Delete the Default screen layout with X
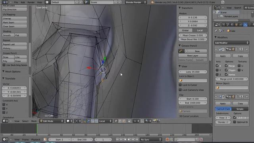The height and width of the screenshot is (143, 254). click(81, 2)
